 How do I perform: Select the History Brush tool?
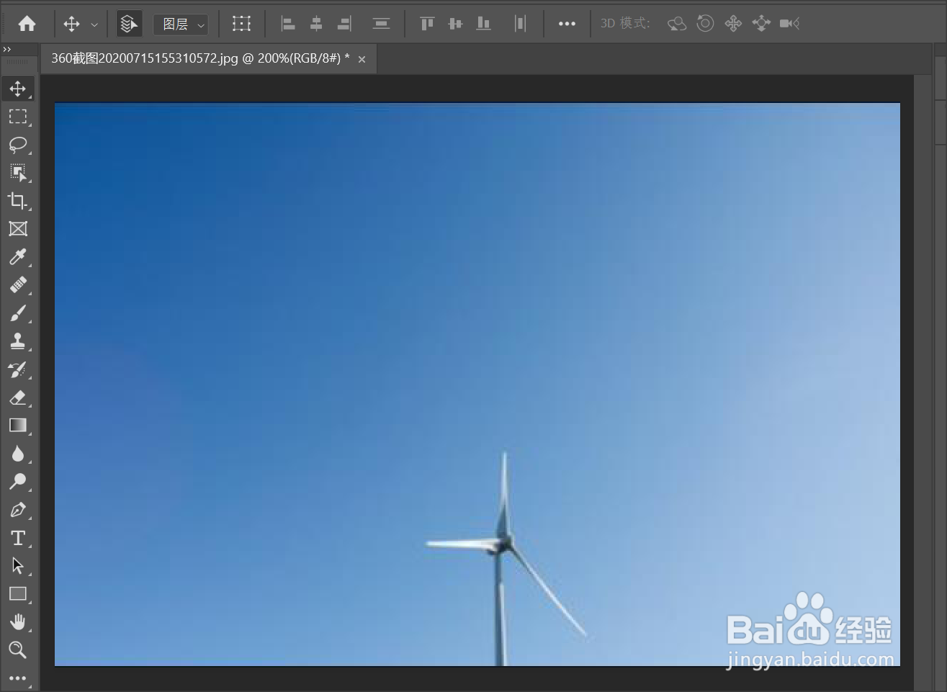[x=18, y=369]
